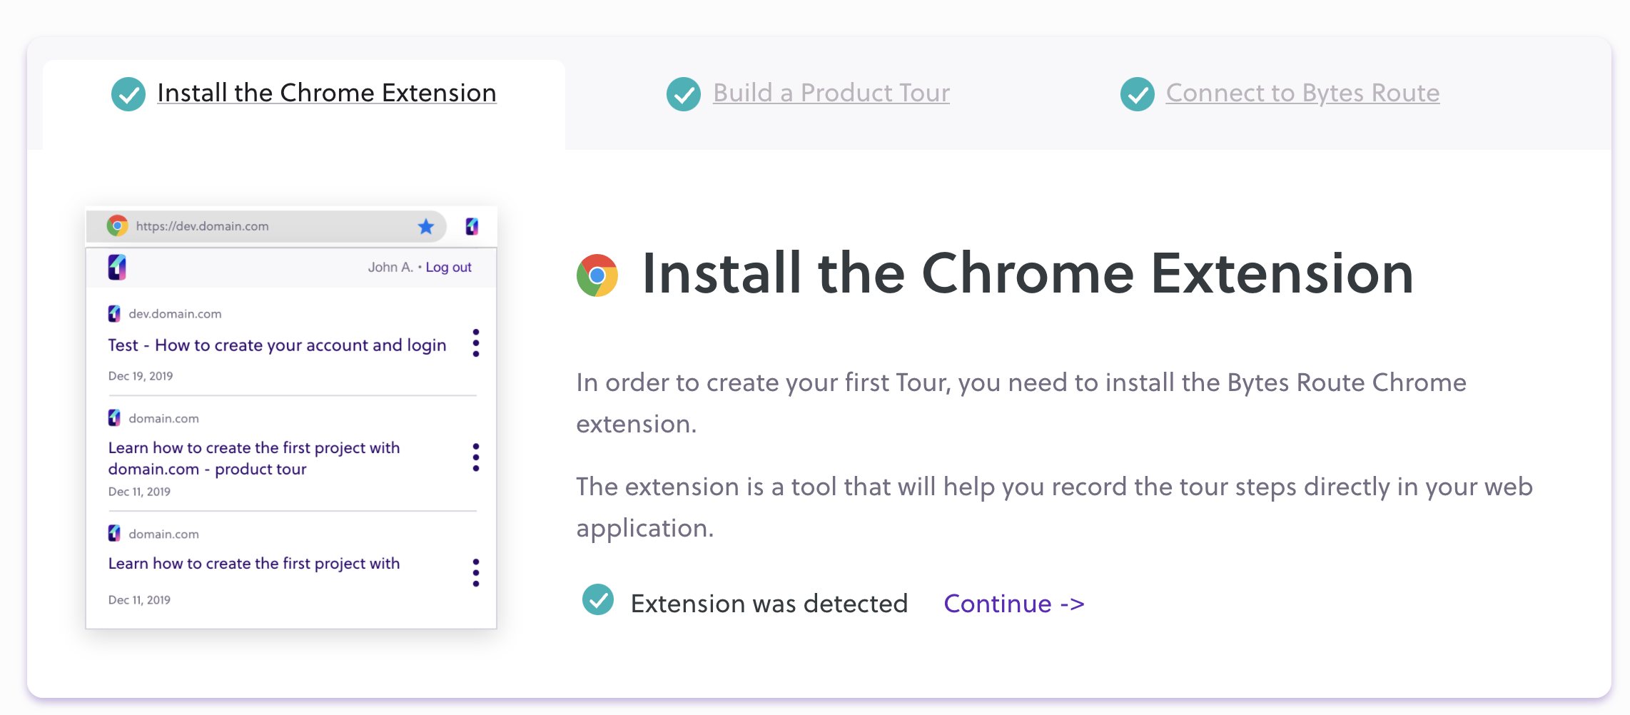Screen dimensions: 1630x715
Task: Switch to Build a Product Tour tab
Action: coord(831,93)
